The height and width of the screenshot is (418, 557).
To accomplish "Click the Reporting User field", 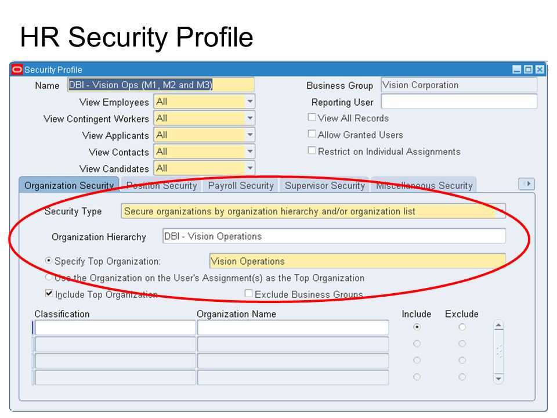I will click(x=459, y=102).
